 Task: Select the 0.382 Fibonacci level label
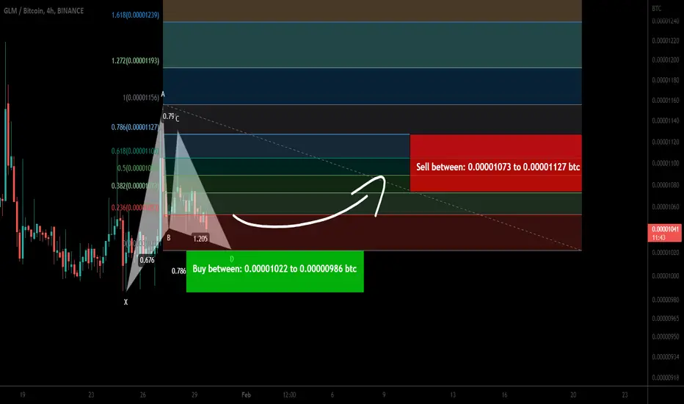135,186
